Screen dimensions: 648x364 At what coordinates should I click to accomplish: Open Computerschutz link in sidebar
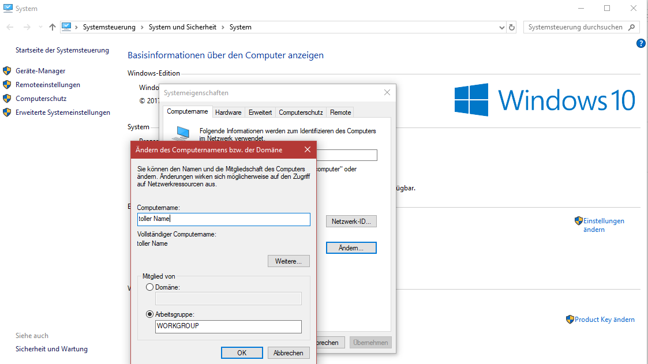tap(41, 99)
